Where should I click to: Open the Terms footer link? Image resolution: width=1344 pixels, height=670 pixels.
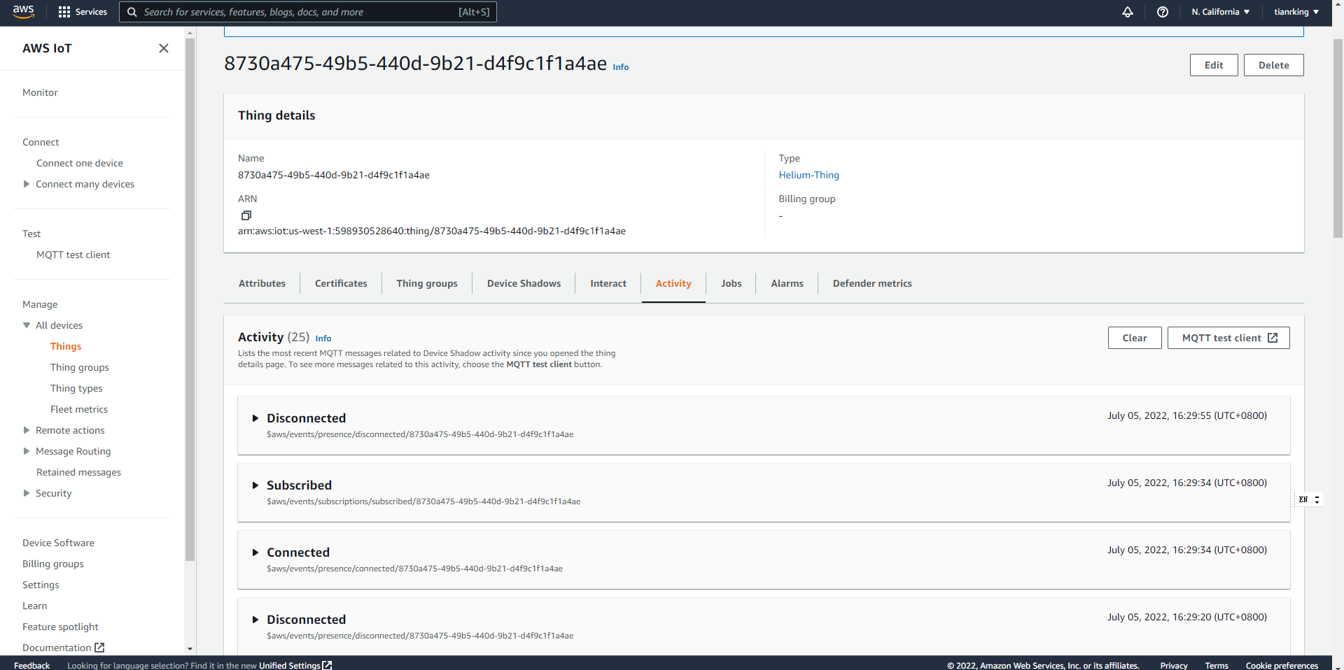(1217, 665)
